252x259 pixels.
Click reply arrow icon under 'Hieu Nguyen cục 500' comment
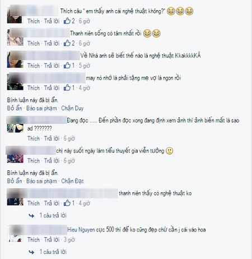pos(31,252)
